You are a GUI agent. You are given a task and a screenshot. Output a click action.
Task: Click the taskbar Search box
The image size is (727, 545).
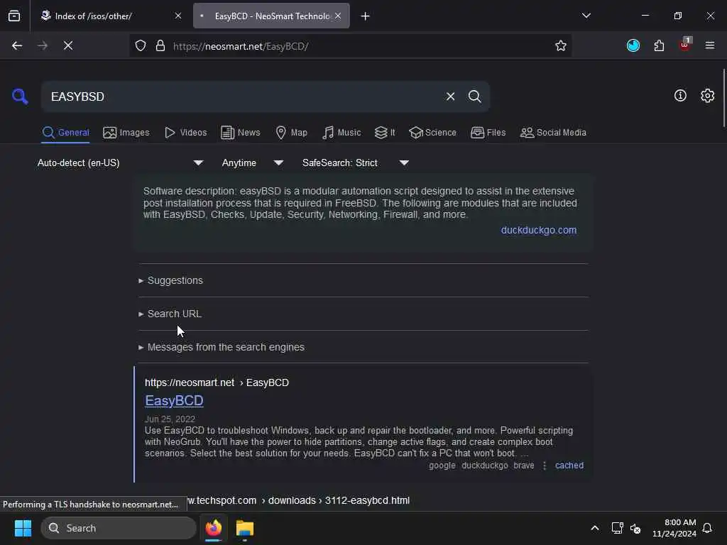[119, 528]
